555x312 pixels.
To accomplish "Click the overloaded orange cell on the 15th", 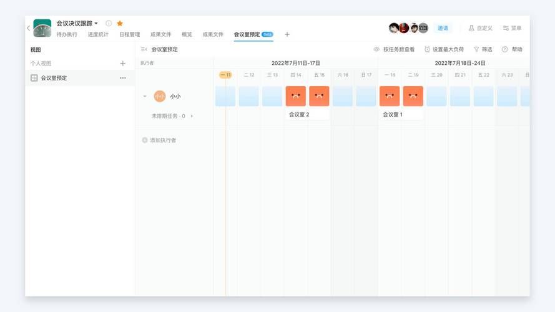I will 319,96.
